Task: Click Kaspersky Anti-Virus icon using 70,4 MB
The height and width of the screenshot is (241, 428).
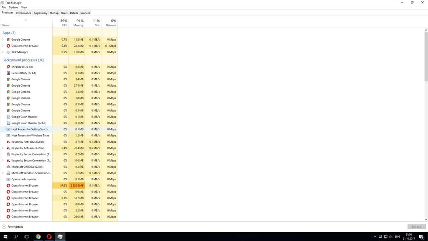Action: point(8,148)
